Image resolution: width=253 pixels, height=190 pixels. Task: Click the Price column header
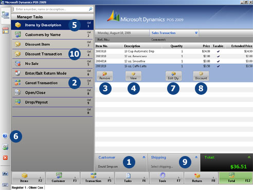tap(206, 46)
